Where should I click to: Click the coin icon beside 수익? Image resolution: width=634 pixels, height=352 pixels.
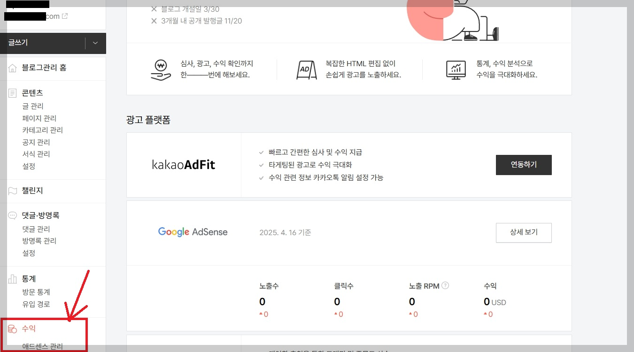coord(13,329)
